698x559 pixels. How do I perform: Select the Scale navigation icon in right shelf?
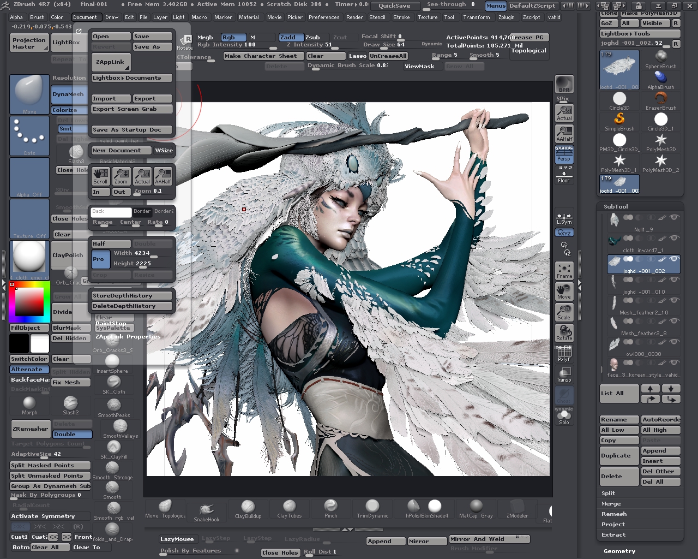[564, 312]
